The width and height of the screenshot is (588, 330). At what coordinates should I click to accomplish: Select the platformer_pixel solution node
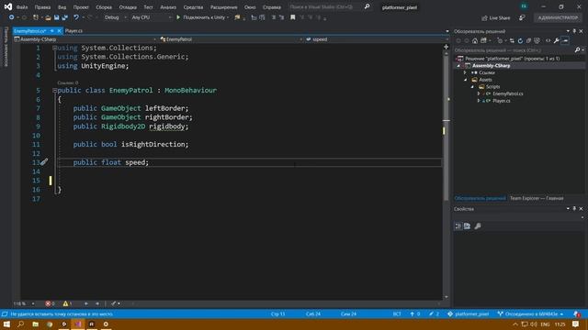(513, 59)
